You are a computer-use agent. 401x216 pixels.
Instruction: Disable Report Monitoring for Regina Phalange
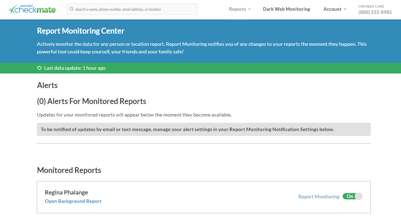point(353,196)
